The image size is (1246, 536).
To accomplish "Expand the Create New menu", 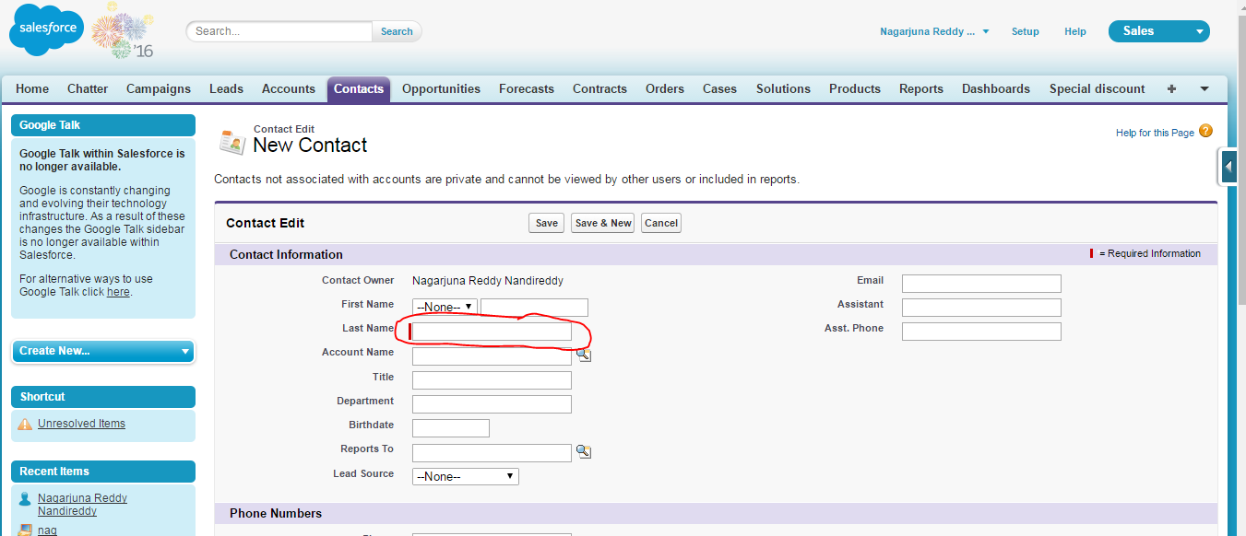I will point(103,351).
